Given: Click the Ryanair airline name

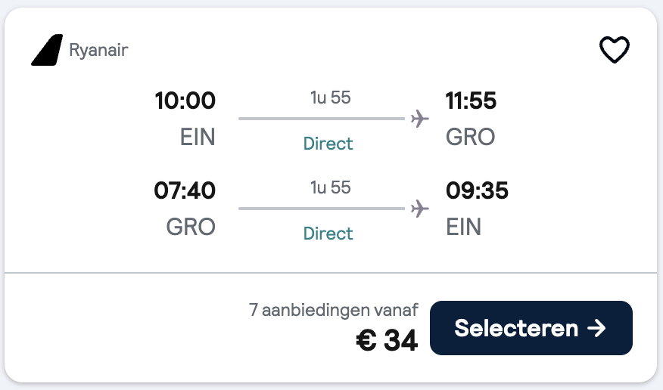Looking at the screenshot, I should click(98, 51).
